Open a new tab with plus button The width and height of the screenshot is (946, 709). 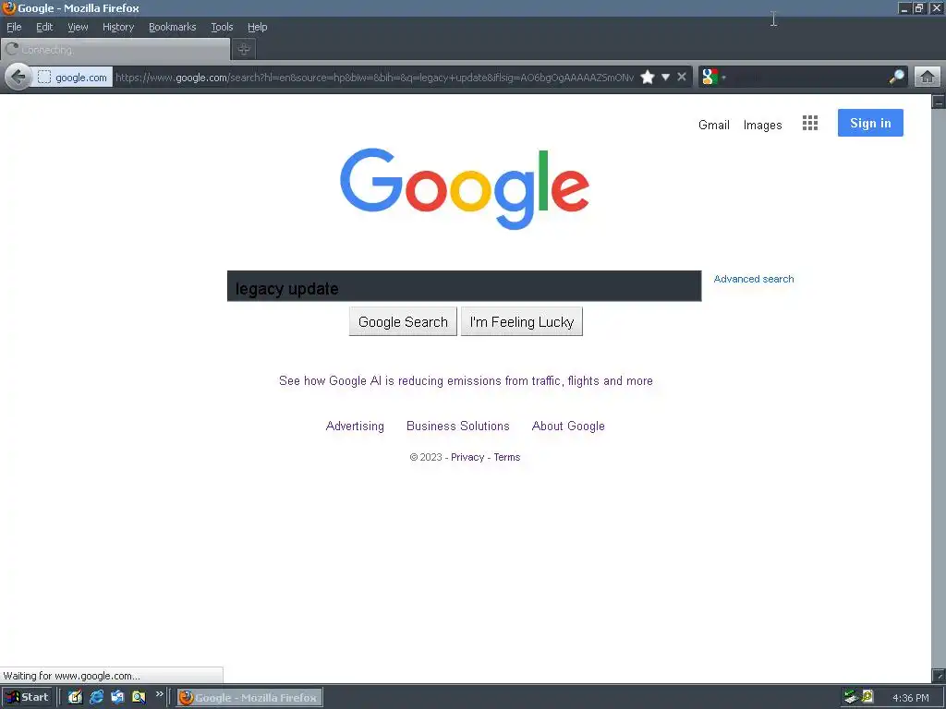[244, 50]
